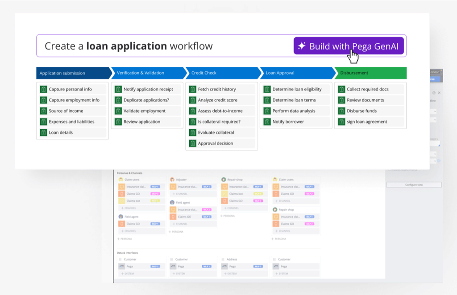Screen dimensions: 457x295
Task: Click the icon beside Approval decision step
Action: click(x=192, y=143)
